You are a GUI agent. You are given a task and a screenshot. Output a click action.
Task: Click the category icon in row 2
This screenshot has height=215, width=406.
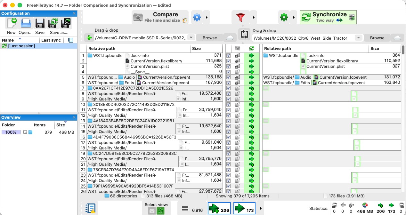pyautogui.click(x=238, y=61)
